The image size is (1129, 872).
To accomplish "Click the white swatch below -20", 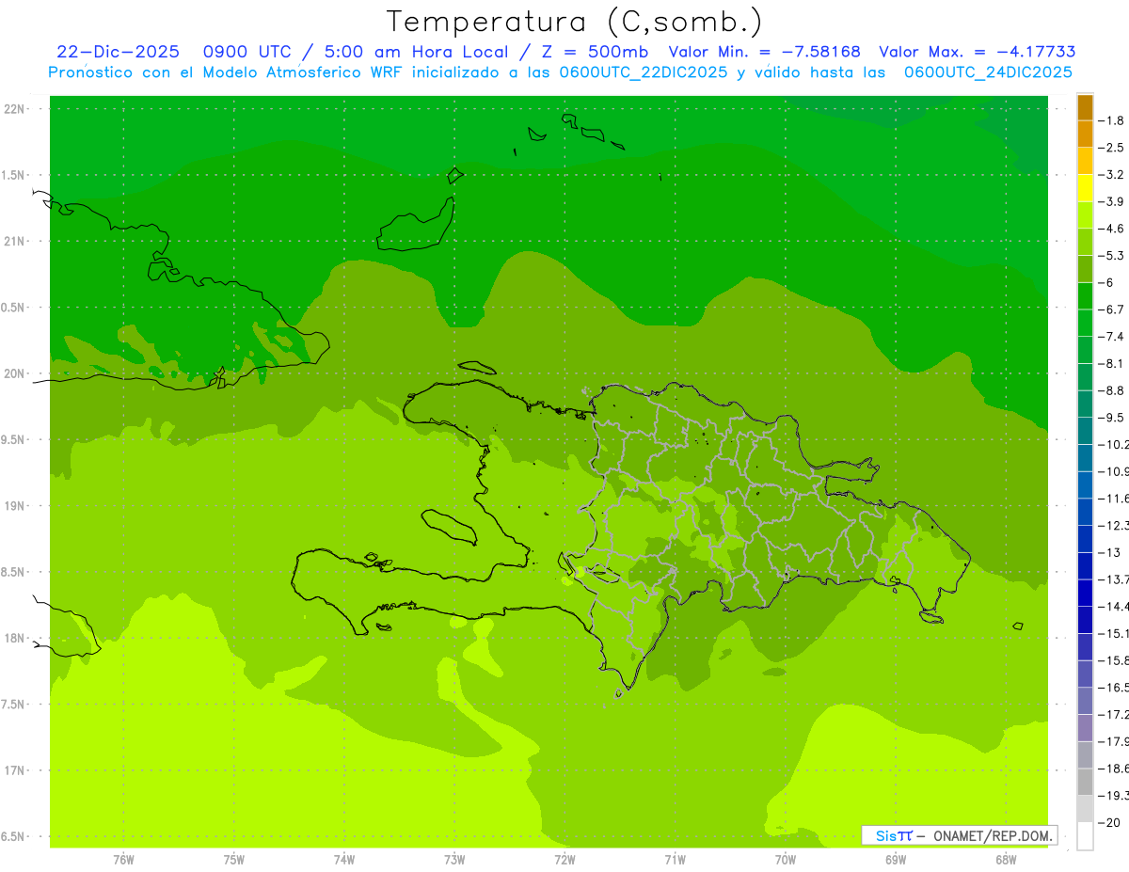I will [x=1085, y=835].
